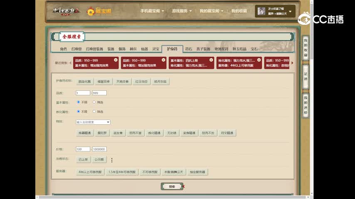355x199 pixels.
Task: Pick the 变身精通 special skill
Action: click(x=189, y=133)
